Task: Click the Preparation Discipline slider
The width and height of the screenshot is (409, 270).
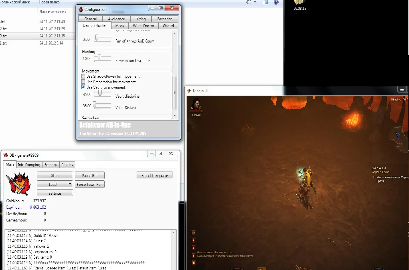Action: point(103,58)
